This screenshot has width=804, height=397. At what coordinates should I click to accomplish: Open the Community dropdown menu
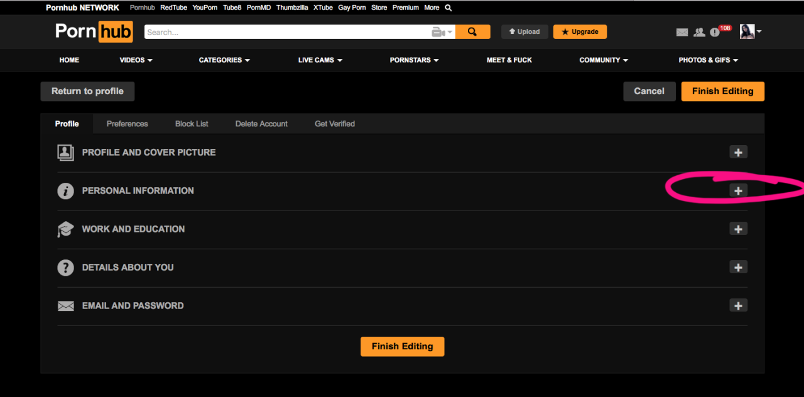click(604, 60)
